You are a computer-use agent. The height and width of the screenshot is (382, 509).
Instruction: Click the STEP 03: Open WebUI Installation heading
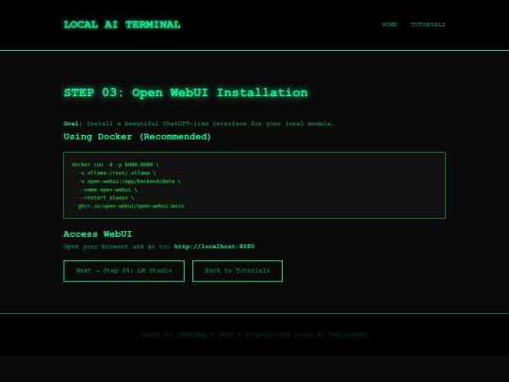tap(186, 92)
